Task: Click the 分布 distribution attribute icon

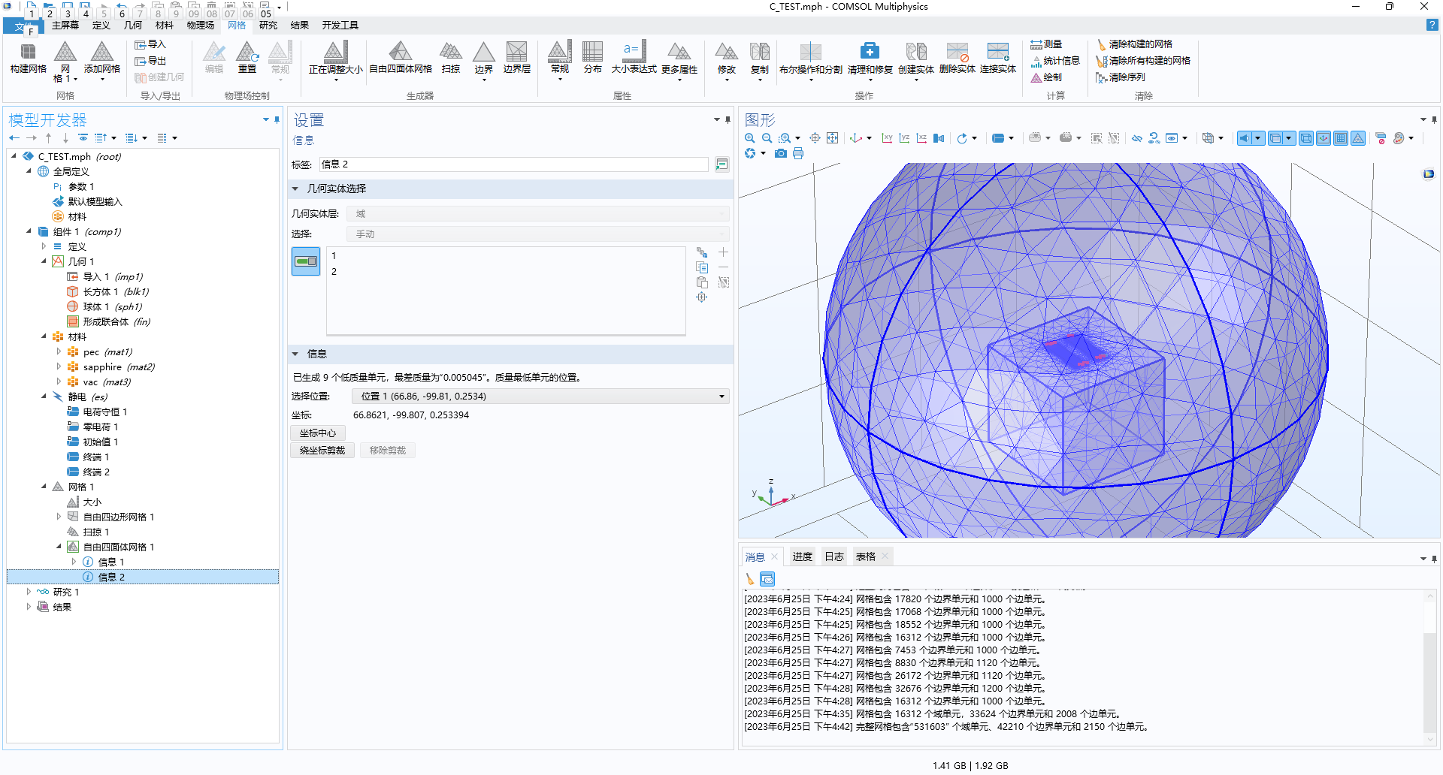Action: (593, 59)
